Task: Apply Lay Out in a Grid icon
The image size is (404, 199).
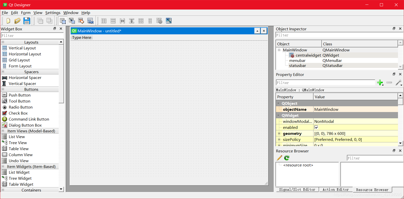Action: pos(141,21)
